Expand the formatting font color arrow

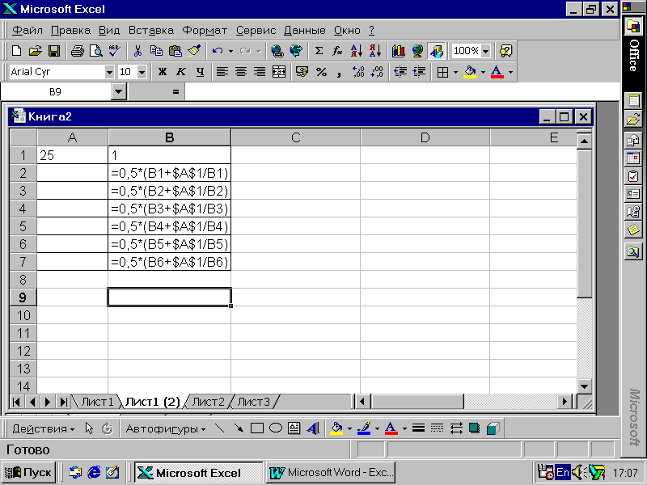510,72
